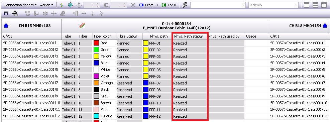Image resolution: width=330 pixels, height=122 pixels.
Task: Expand the empty combo box after the wrench
Action: tap(243, 5)
